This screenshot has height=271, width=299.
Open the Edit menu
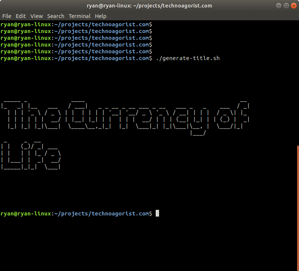click(x=21, y=16)
